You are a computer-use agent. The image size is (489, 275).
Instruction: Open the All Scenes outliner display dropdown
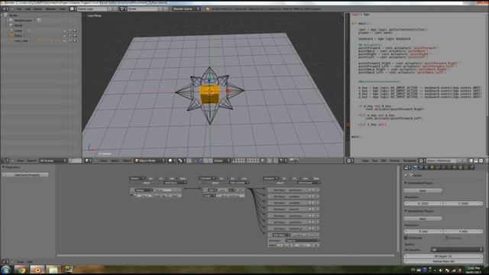coord(53,160)
